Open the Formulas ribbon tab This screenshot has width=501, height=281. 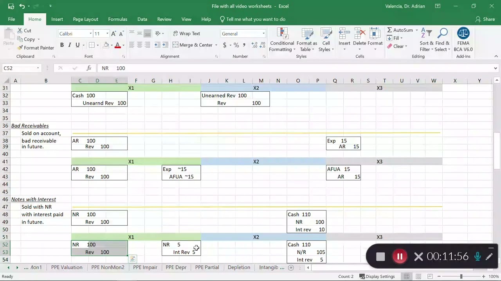click(117, 19)
